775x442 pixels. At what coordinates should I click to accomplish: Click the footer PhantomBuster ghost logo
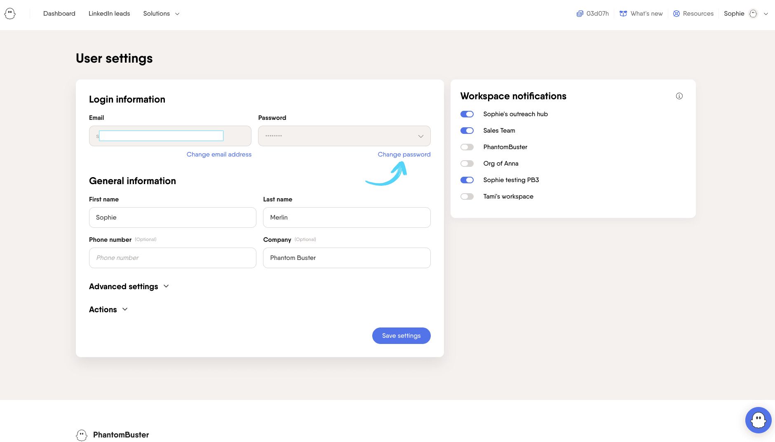pos(82,435)
